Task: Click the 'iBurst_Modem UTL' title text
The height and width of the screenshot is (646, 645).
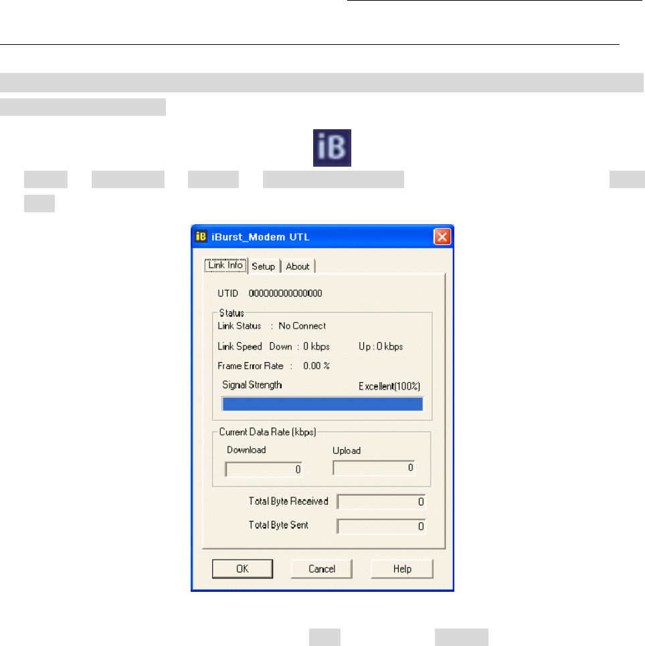Action: (260, 237)
